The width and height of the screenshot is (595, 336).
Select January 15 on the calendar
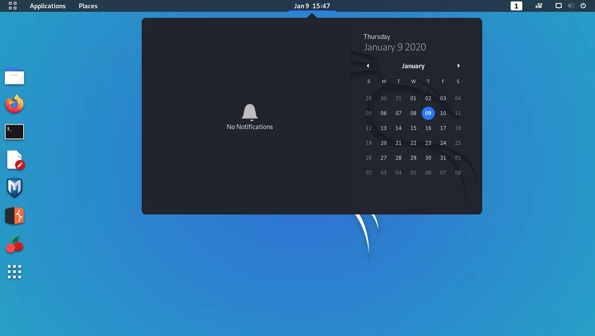pos(413,128)
